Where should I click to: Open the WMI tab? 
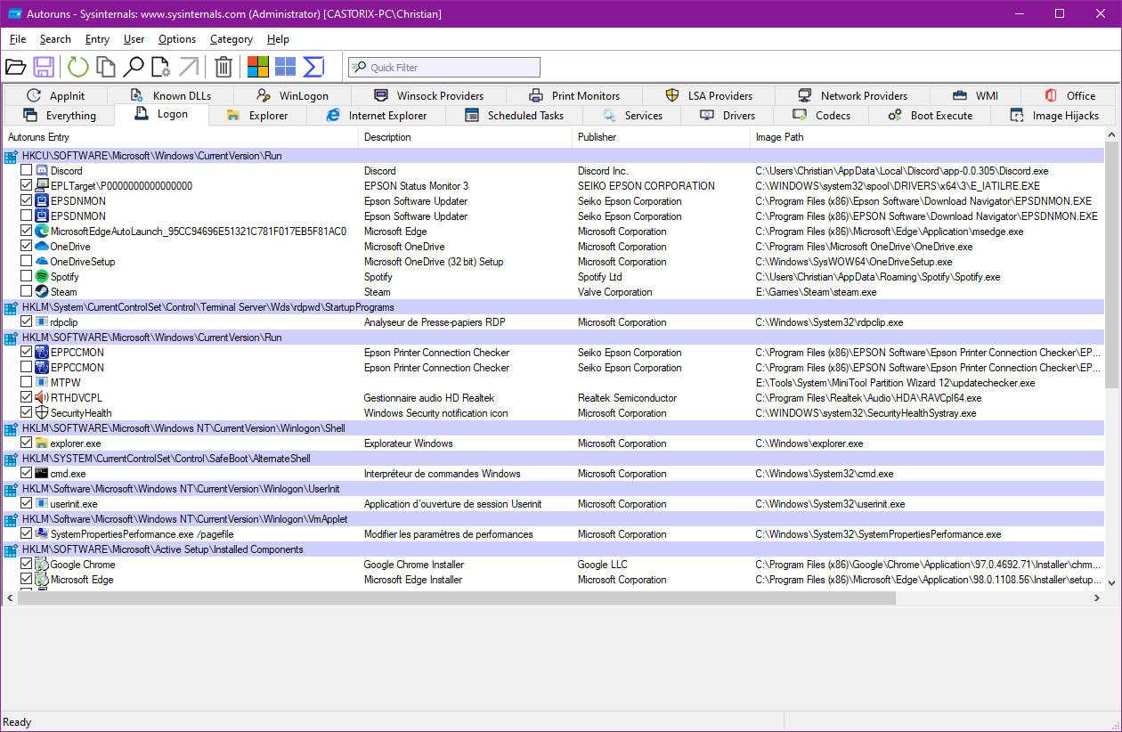click(974, 95)
